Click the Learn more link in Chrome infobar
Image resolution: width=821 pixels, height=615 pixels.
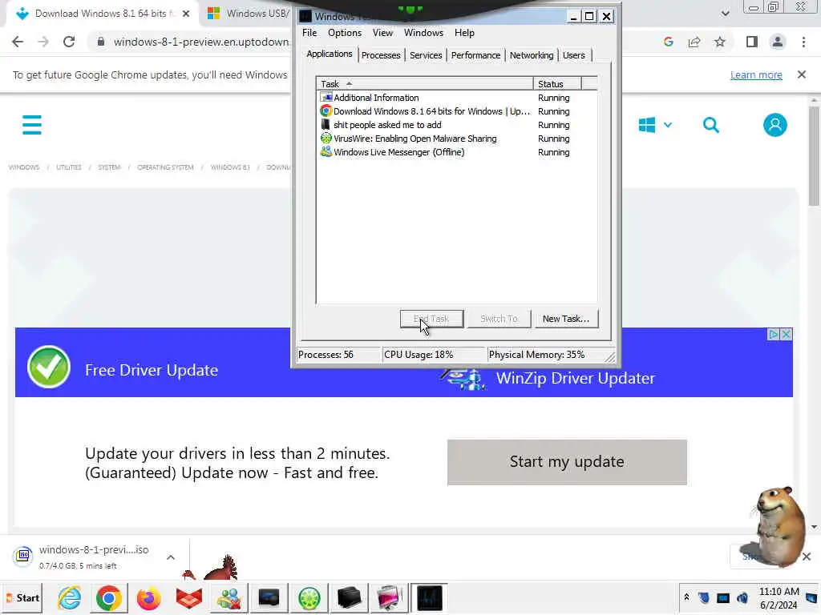tap(756, 74)
